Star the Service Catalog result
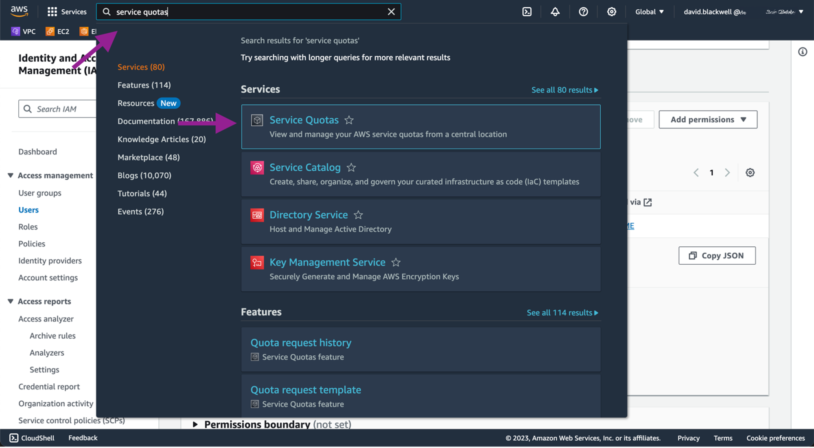This screenshot has width=814, height=448. [x=351, y=167]
